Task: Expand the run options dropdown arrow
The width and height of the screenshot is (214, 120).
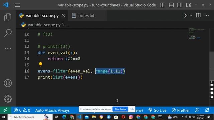Action: coord(191,16)
